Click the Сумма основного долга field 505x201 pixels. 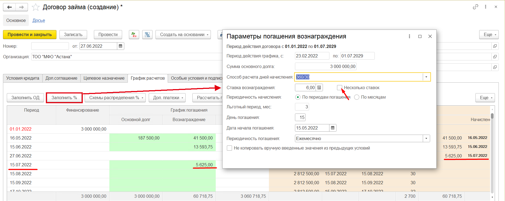[326, 66]
